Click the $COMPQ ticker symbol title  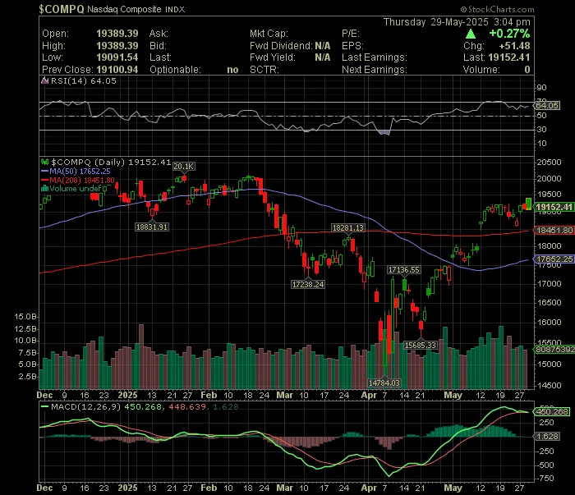(x=62, y=9)
